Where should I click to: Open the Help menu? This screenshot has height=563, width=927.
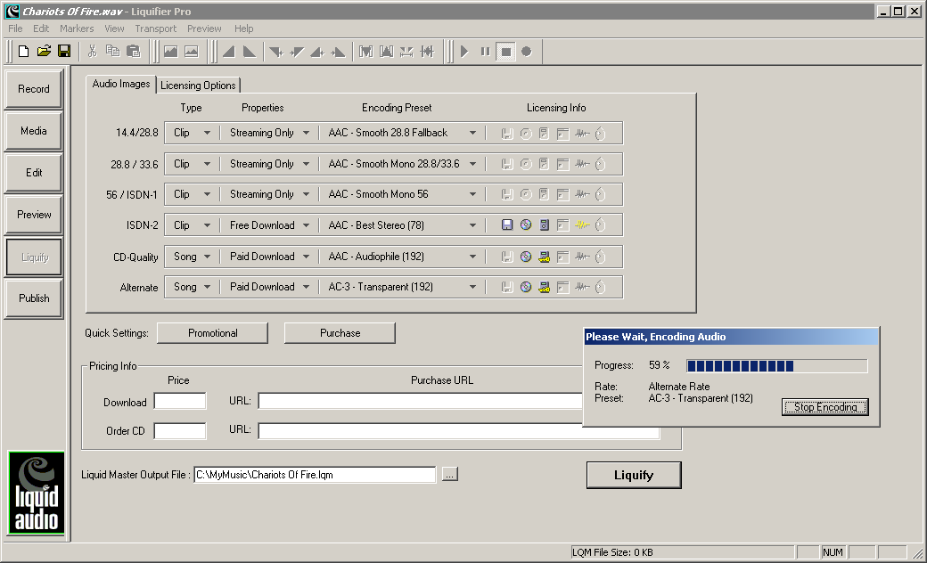click(243, 29)
